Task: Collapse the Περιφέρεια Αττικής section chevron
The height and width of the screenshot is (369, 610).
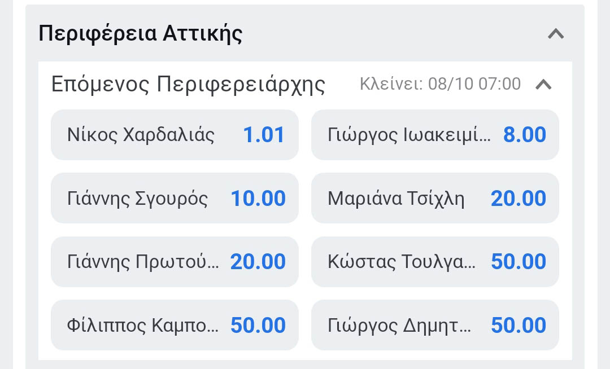Action: point(556,34)
